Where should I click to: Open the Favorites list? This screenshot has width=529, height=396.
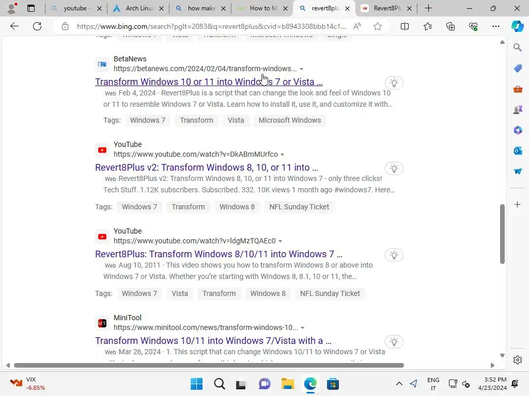(427, 26)
